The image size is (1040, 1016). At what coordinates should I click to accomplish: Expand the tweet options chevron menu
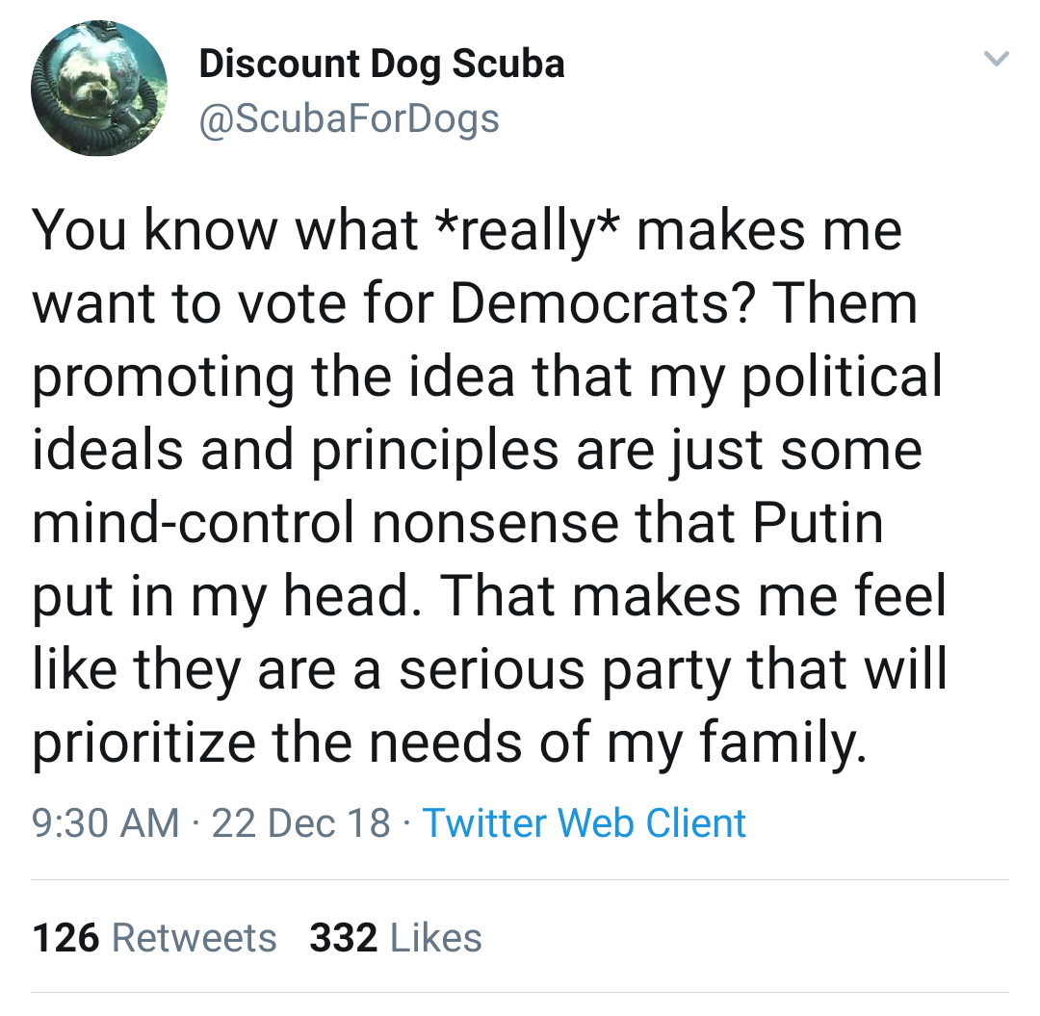tap(997, 59)
